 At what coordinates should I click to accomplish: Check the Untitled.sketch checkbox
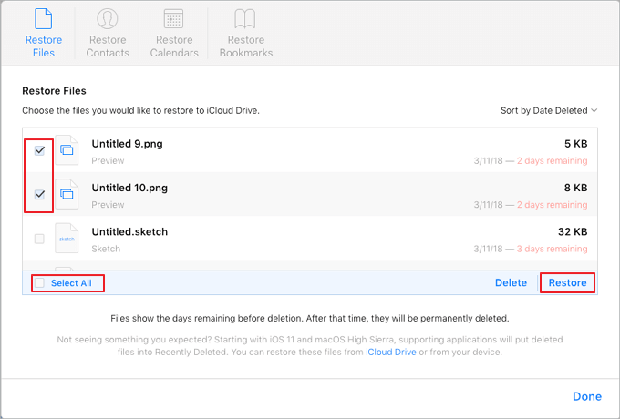[39, 239]
